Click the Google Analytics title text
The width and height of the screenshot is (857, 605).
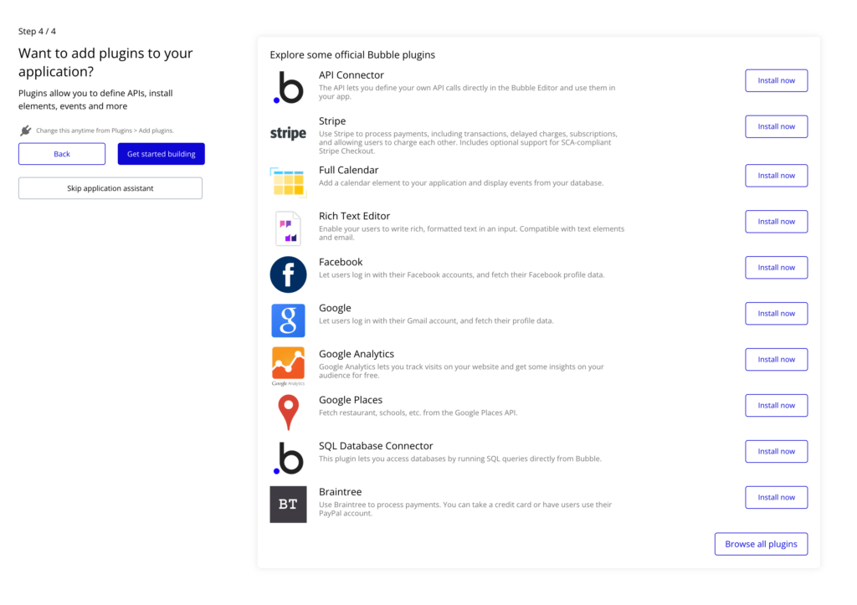pyautogui.click(x=357, y=354)
